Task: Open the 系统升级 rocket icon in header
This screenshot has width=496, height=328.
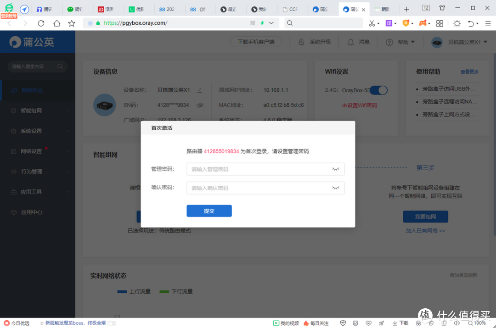Action: pos(302,41)
